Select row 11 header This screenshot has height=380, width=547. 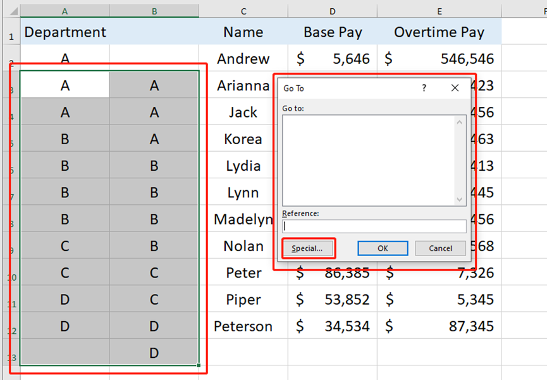[11, 299]
